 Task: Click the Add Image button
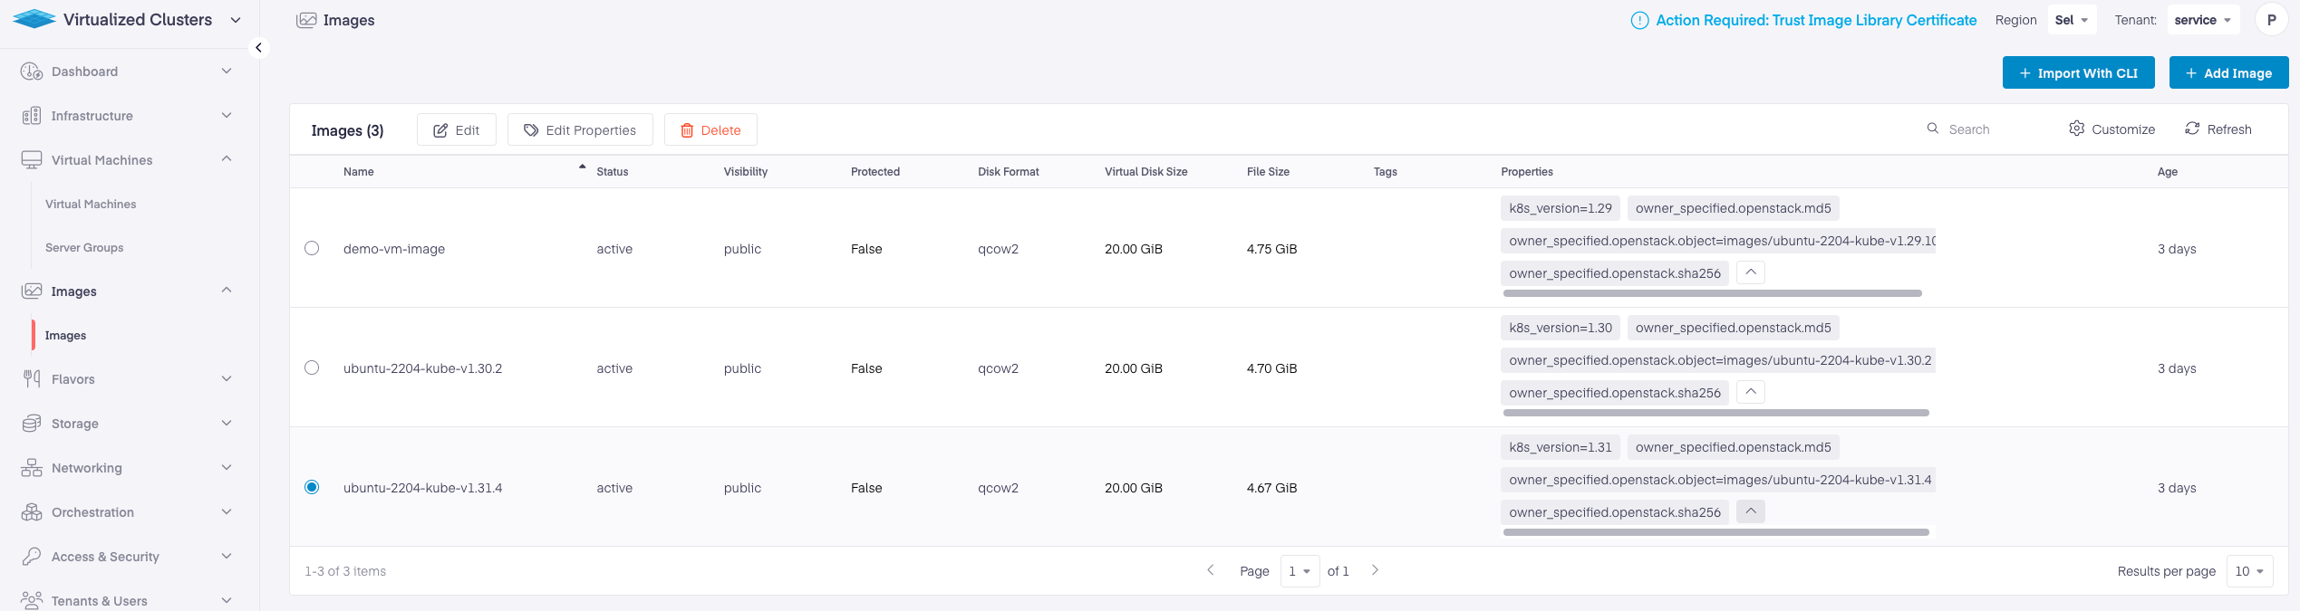pyautogui.click(x=2228, y=73)
